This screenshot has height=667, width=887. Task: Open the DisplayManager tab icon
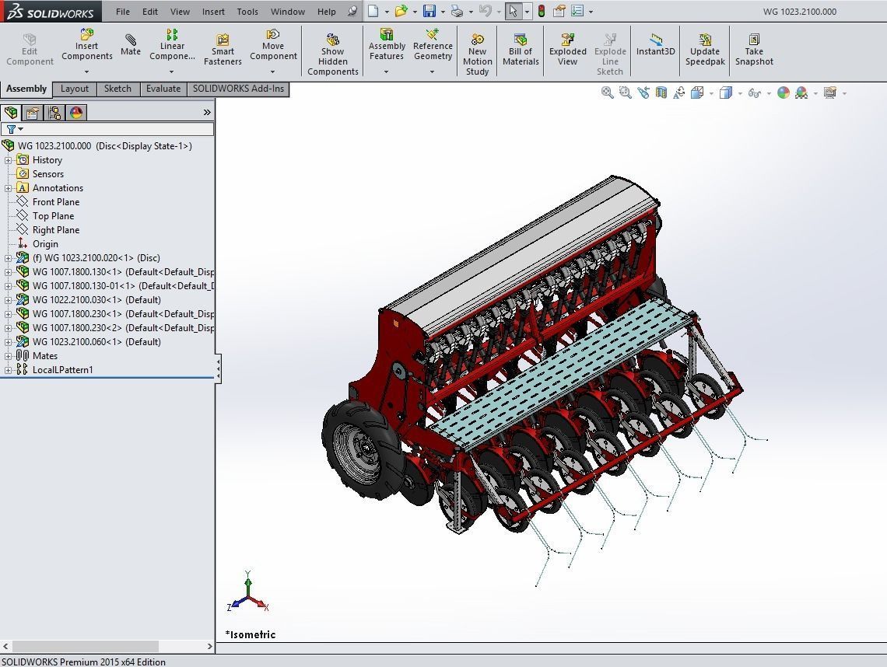click(x=76, y=113)
